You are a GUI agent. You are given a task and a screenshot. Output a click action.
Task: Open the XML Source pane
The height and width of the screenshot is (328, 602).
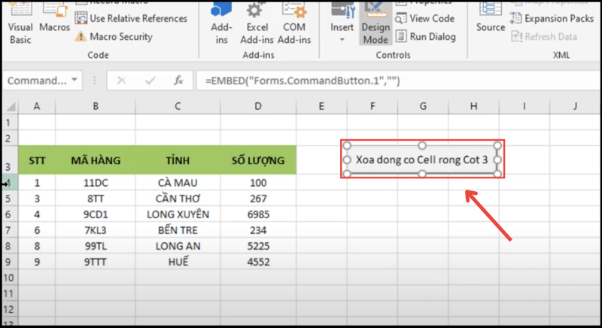click(491, 18)
